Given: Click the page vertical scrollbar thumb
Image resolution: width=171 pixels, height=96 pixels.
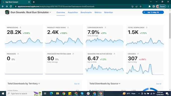Looking at the screenshot, I should (170, 26).
